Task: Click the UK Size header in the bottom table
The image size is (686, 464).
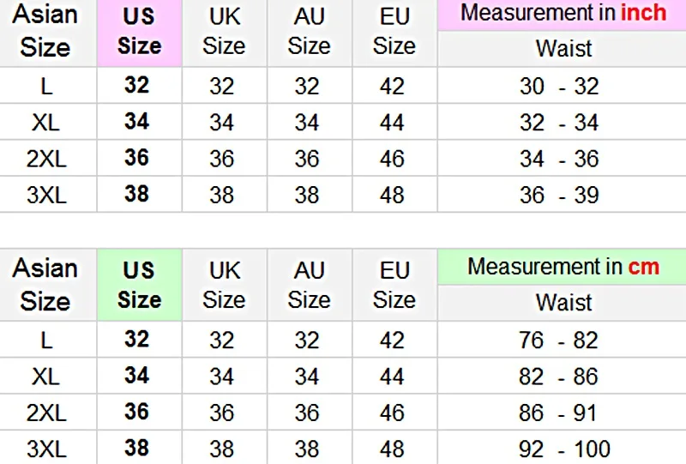Action: (224, 285)
